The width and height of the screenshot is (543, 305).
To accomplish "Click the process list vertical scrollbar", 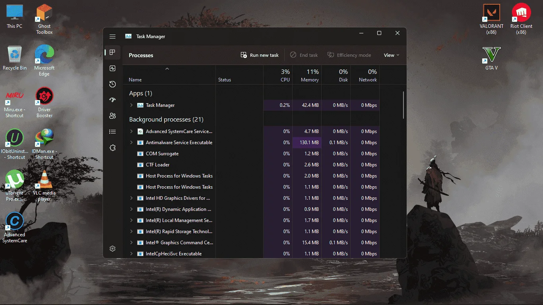I will (403, 105).
